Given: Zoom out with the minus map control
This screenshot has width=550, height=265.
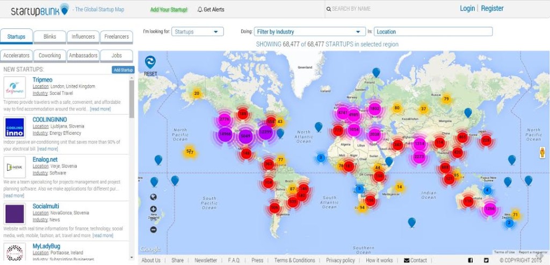Looking at the screenshot, I should coord(153,230).
